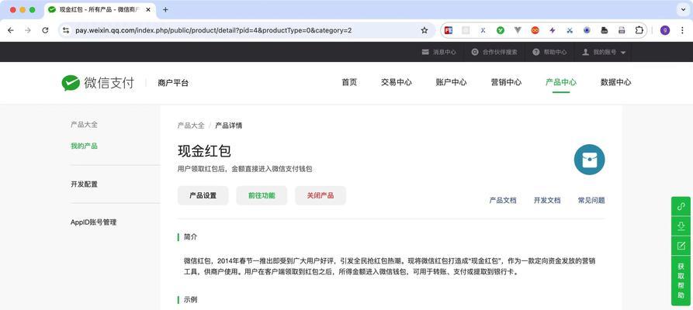Click the blue scissors extension icon
The height and width of the screenshot is (310, 693).
click(570, 30)
